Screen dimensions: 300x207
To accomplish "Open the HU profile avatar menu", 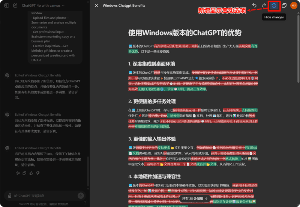I will (x=294, y=6).
